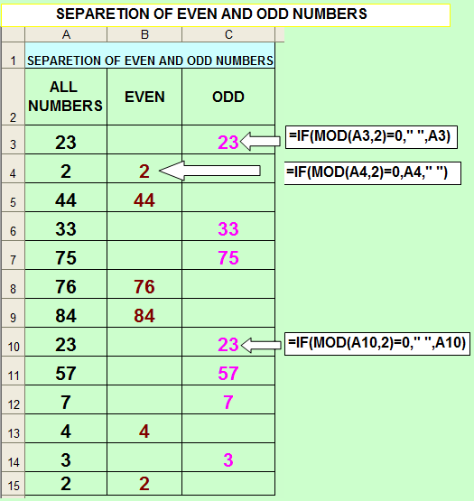Select cell A7 containing black 75

point(66,255)
